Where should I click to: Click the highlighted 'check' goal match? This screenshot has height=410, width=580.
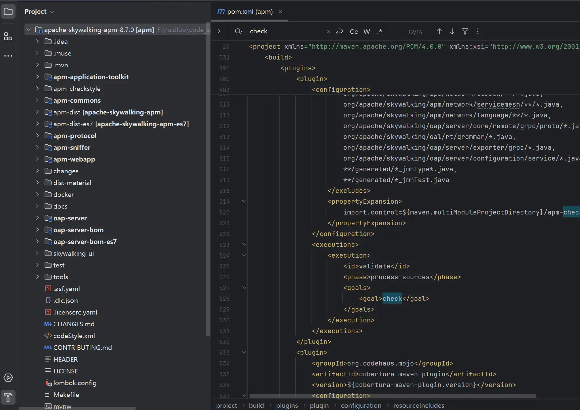(392, 299)
